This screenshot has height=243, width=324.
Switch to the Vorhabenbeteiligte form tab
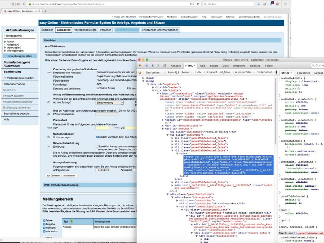pos(85,30)
